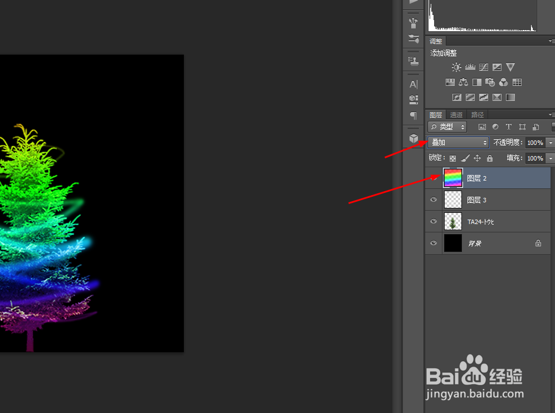Open the Paragraph panel icon
This screenshot has width=555, height=413.
coord(413,115)
